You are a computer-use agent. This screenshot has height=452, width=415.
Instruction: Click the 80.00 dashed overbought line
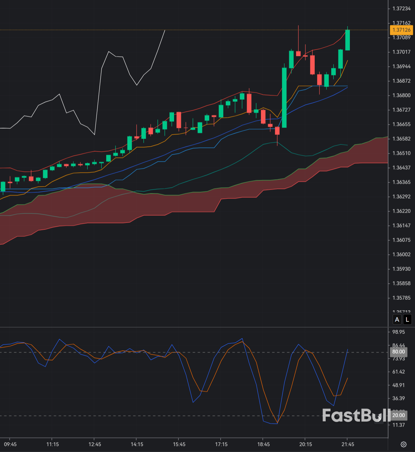coord(207,352)
